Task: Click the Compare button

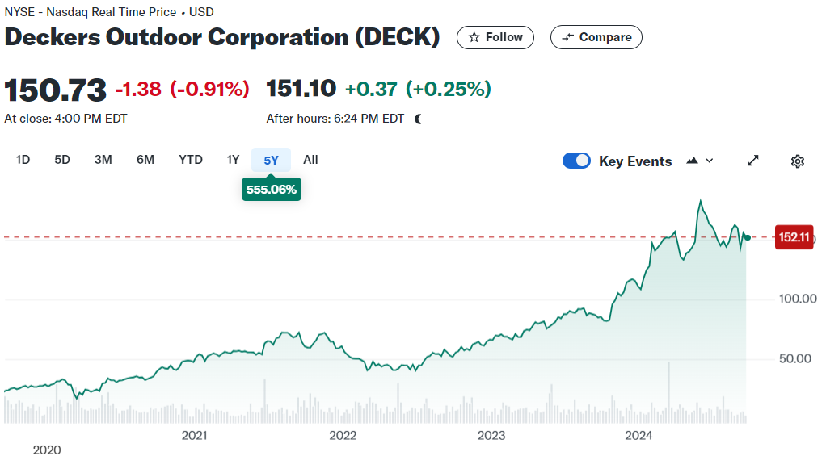Action: (x=596, y=37)
